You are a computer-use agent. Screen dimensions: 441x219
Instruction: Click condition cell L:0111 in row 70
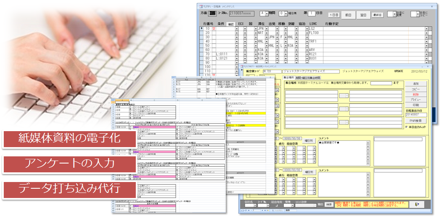[x=225, y=54]
